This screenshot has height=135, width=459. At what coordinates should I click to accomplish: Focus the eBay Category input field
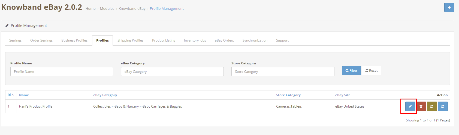172,71
